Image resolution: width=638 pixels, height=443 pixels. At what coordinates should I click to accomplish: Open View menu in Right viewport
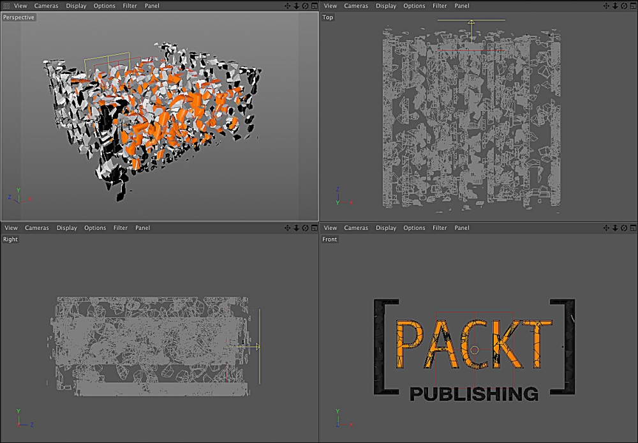(11, 228)
